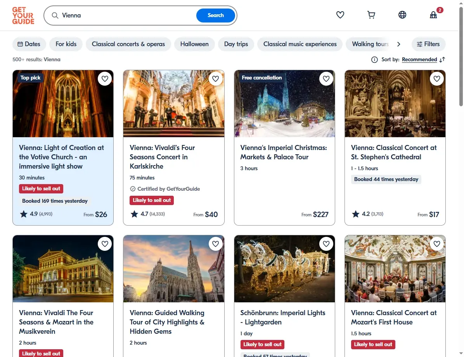
Task: Save Guided Walking Tour to wishlist
Action: coord(215,244)
